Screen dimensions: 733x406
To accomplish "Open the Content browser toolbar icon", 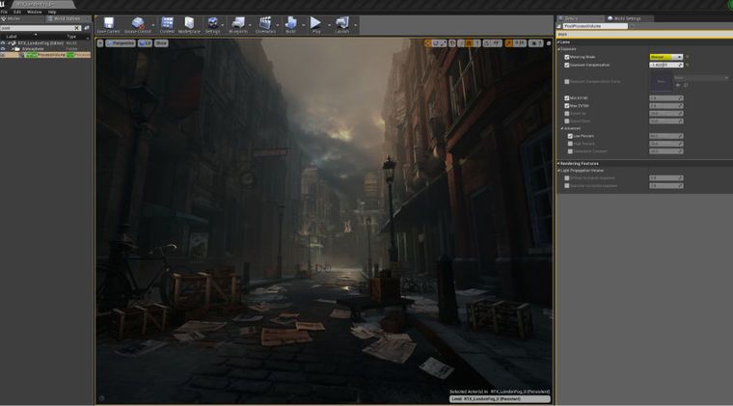I will tap(167, 25).
